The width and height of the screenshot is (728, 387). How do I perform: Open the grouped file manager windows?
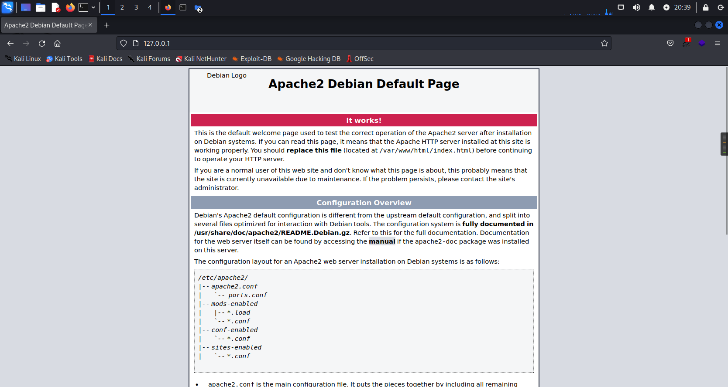coord(198,8)
